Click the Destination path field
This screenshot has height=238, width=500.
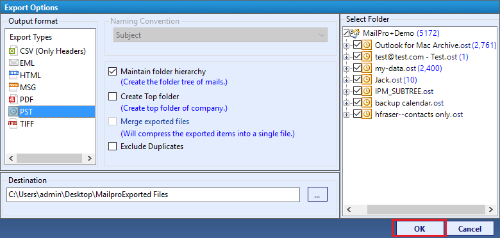(x=153, y=194)
